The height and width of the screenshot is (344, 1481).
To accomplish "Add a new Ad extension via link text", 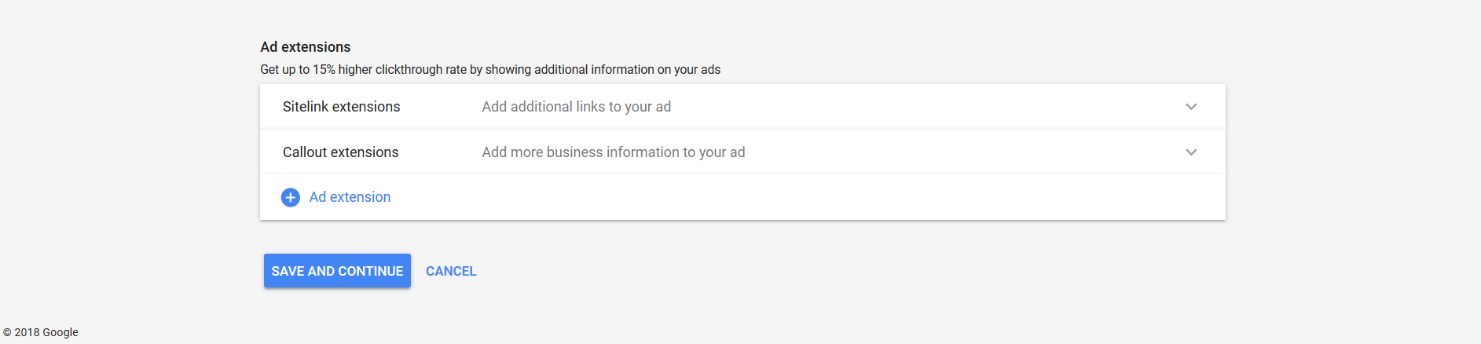I will (350, 197).
